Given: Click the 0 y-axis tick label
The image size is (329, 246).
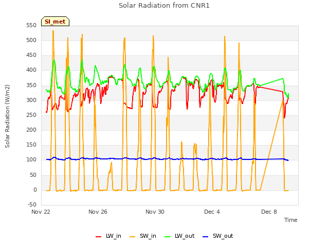Looking at the screenshot, I should coord(35,190).
